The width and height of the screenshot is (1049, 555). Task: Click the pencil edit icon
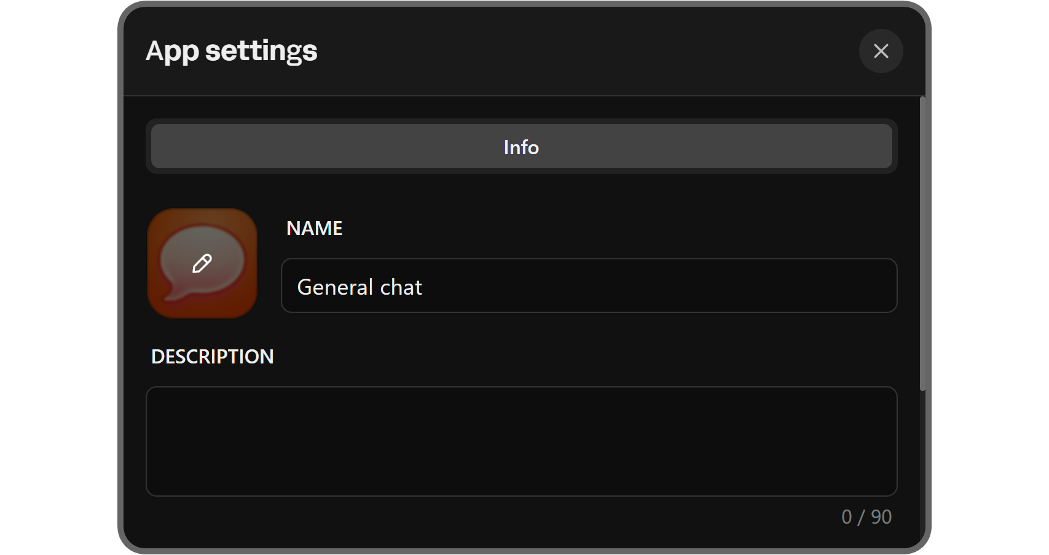coord(202,263)
